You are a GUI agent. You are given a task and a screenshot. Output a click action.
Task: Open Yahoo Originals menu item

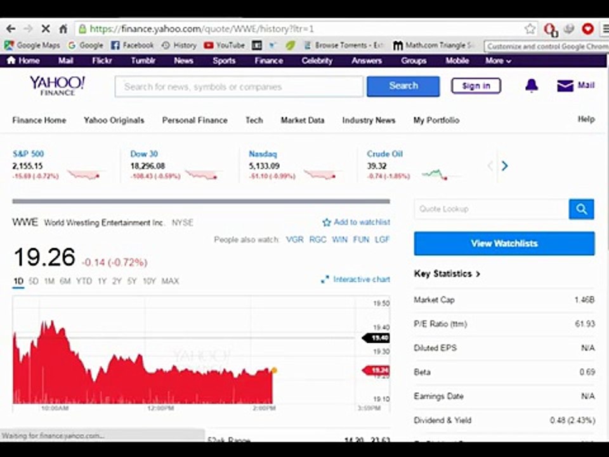(114, 120)
